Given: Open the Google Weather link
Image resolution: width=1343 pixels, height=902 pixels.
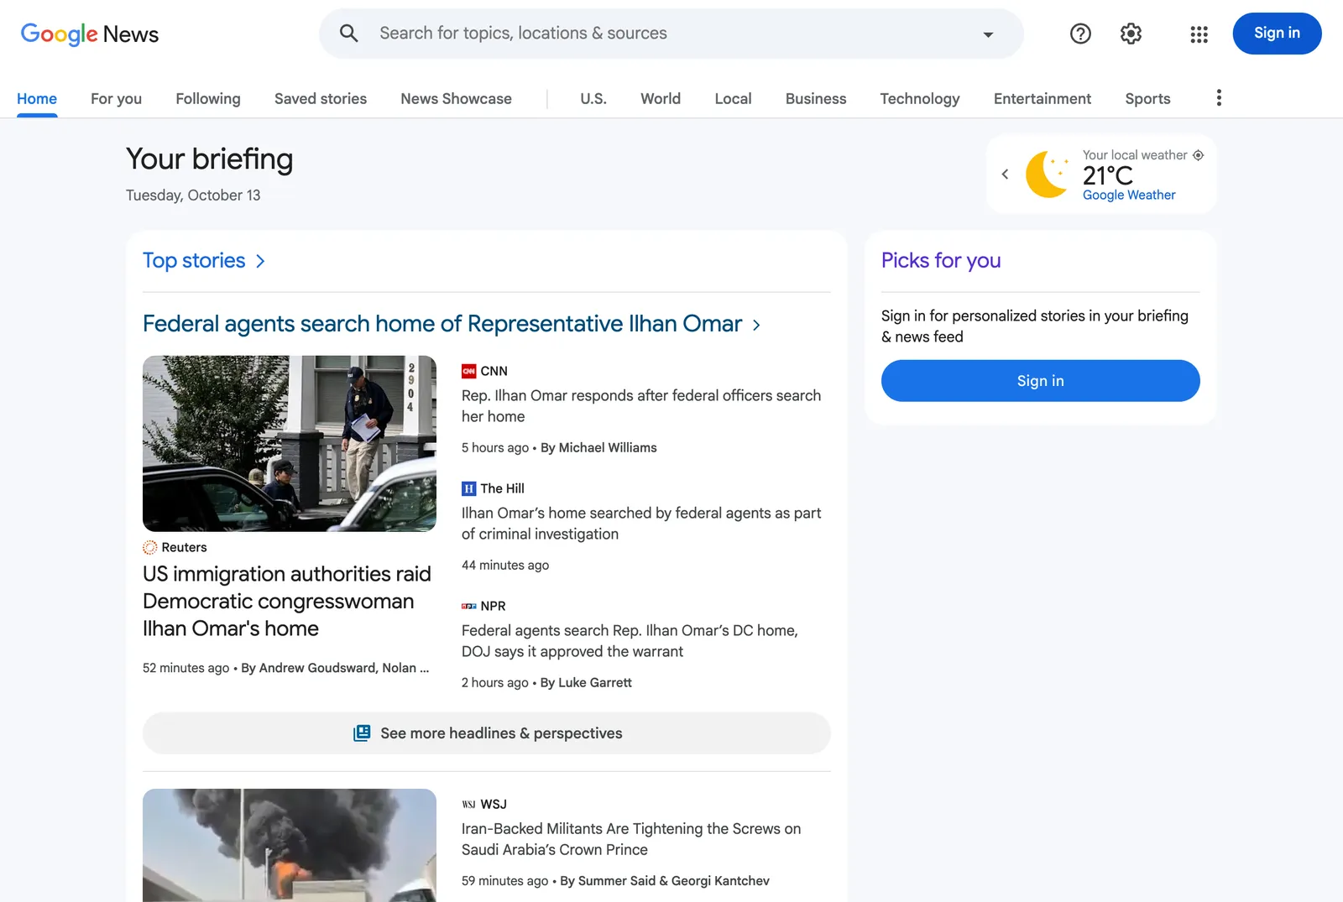Looking at the screenshot, I should (x=1129, y=195).
